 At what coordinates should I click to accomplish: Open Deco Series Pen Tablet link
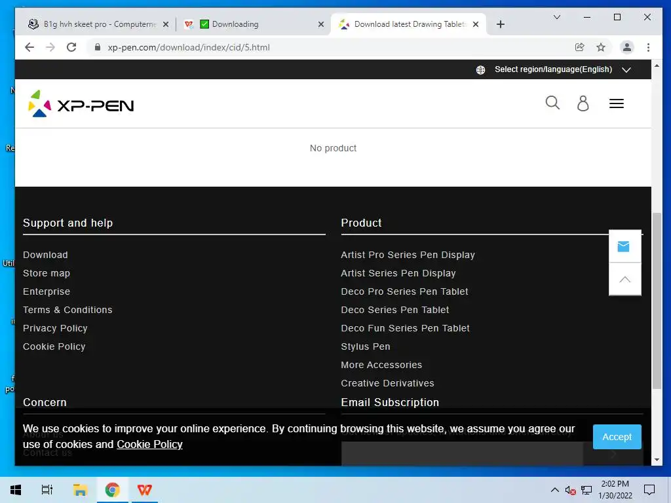coord(395,310)
